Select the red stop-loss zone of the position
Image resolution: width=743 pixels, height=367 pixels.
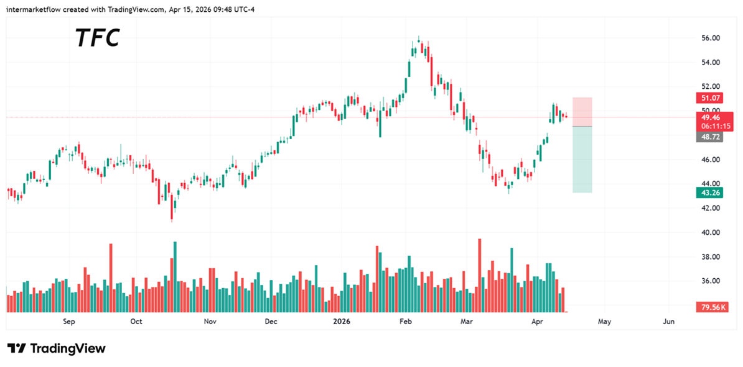tap(582, 112)
